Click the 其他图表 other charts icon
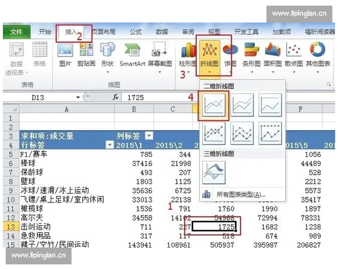The image size is (338, 270). point(318,49)
